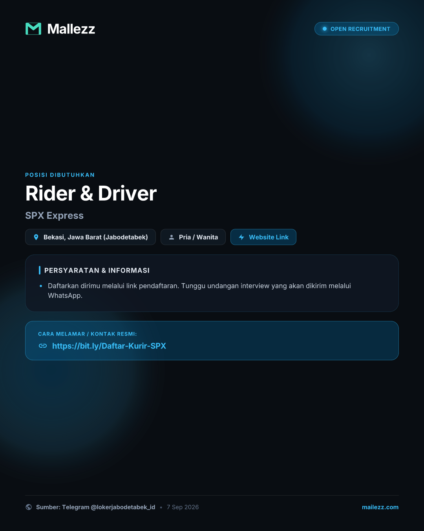Click the 7 Sep 2026 date text
The height and width of the screenshot is (531, 424).
coord(183,507)
